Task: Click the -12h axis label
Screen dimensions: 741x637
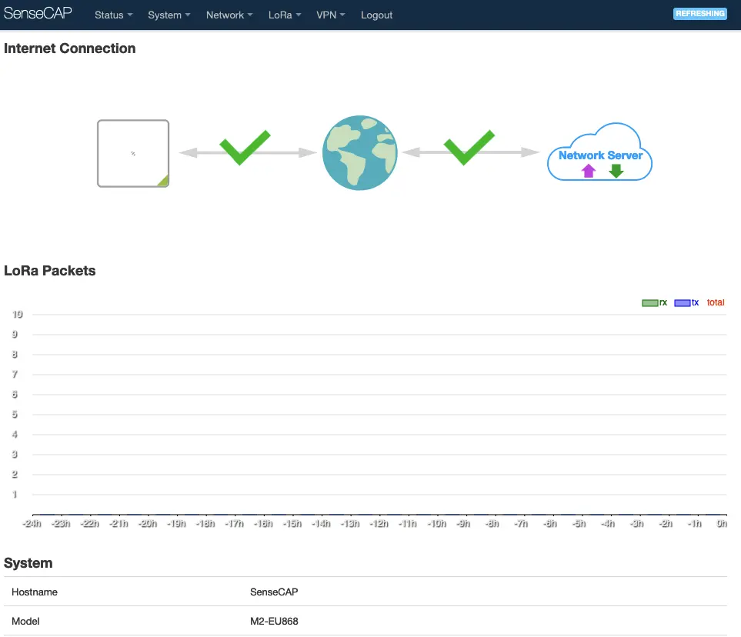Action: [x=379, y=524]
